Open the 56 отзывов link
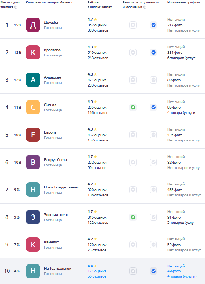Viewport: 205px width, 284px height. [x=97, y=276]
